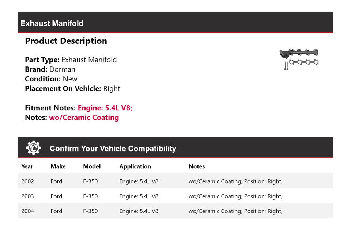Viewport: 351px width, 230px height.
Task: Select the Confirm Your Vehicle Compatibility heading
Action: pyautogui.click(x=113, y=149)
